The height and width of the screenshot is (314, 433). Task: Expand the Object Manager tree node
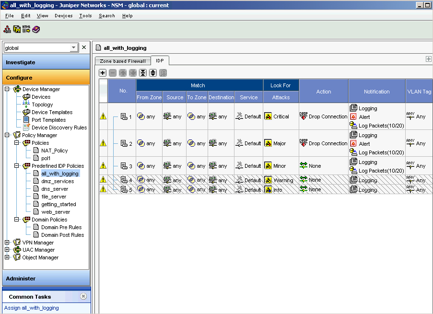[x=7, y=257]
